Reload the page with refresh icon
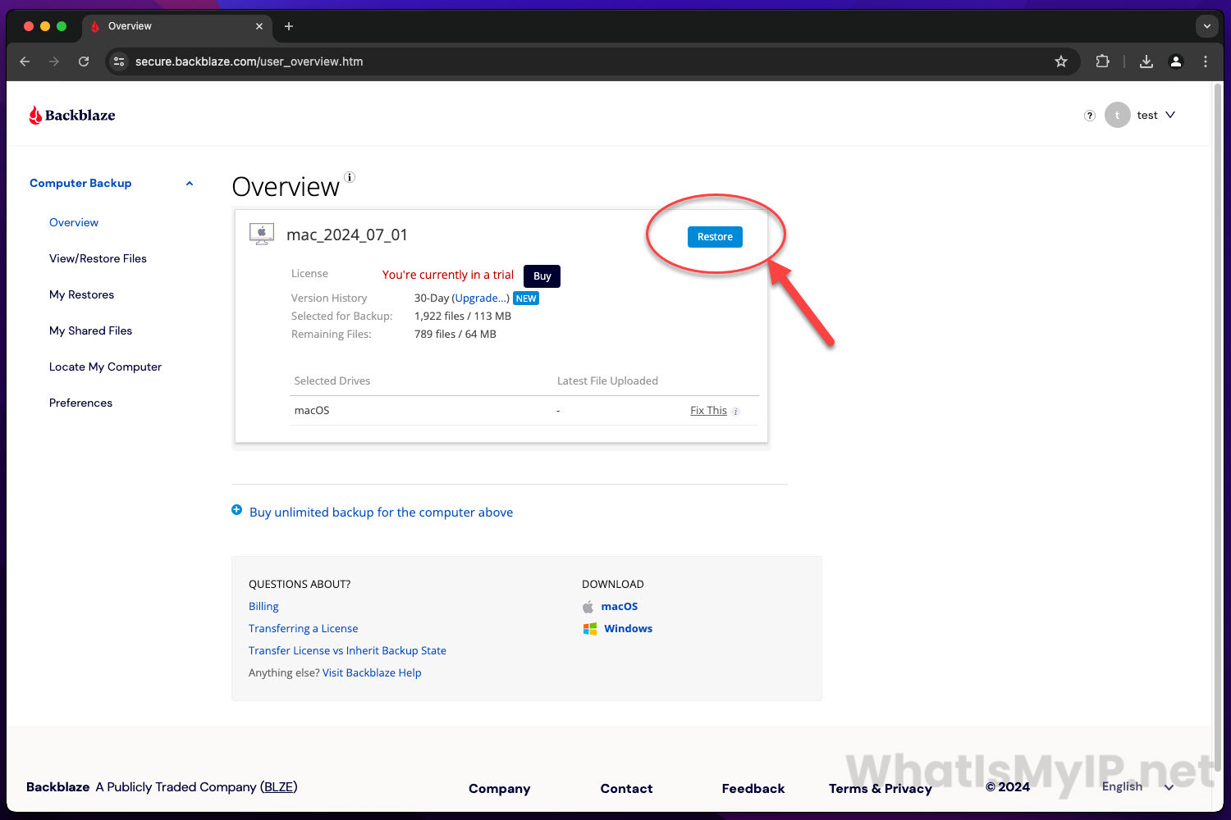This screenshot has width=1231, height=820. click(x=84, y=61)
